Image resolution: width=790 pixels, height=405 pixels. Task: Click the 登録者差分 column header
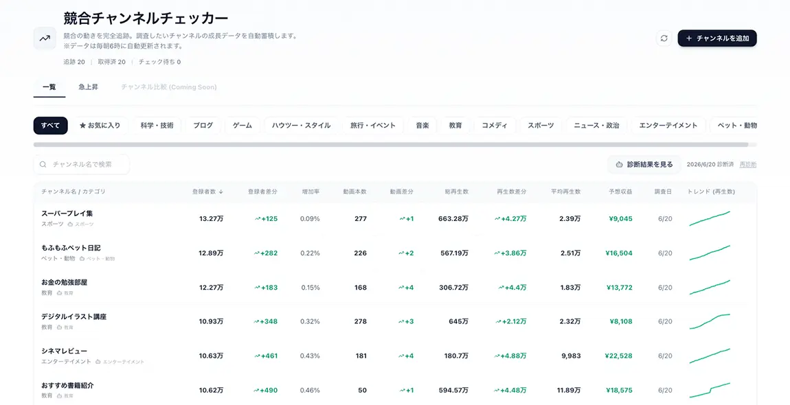[x=262, y=192]
